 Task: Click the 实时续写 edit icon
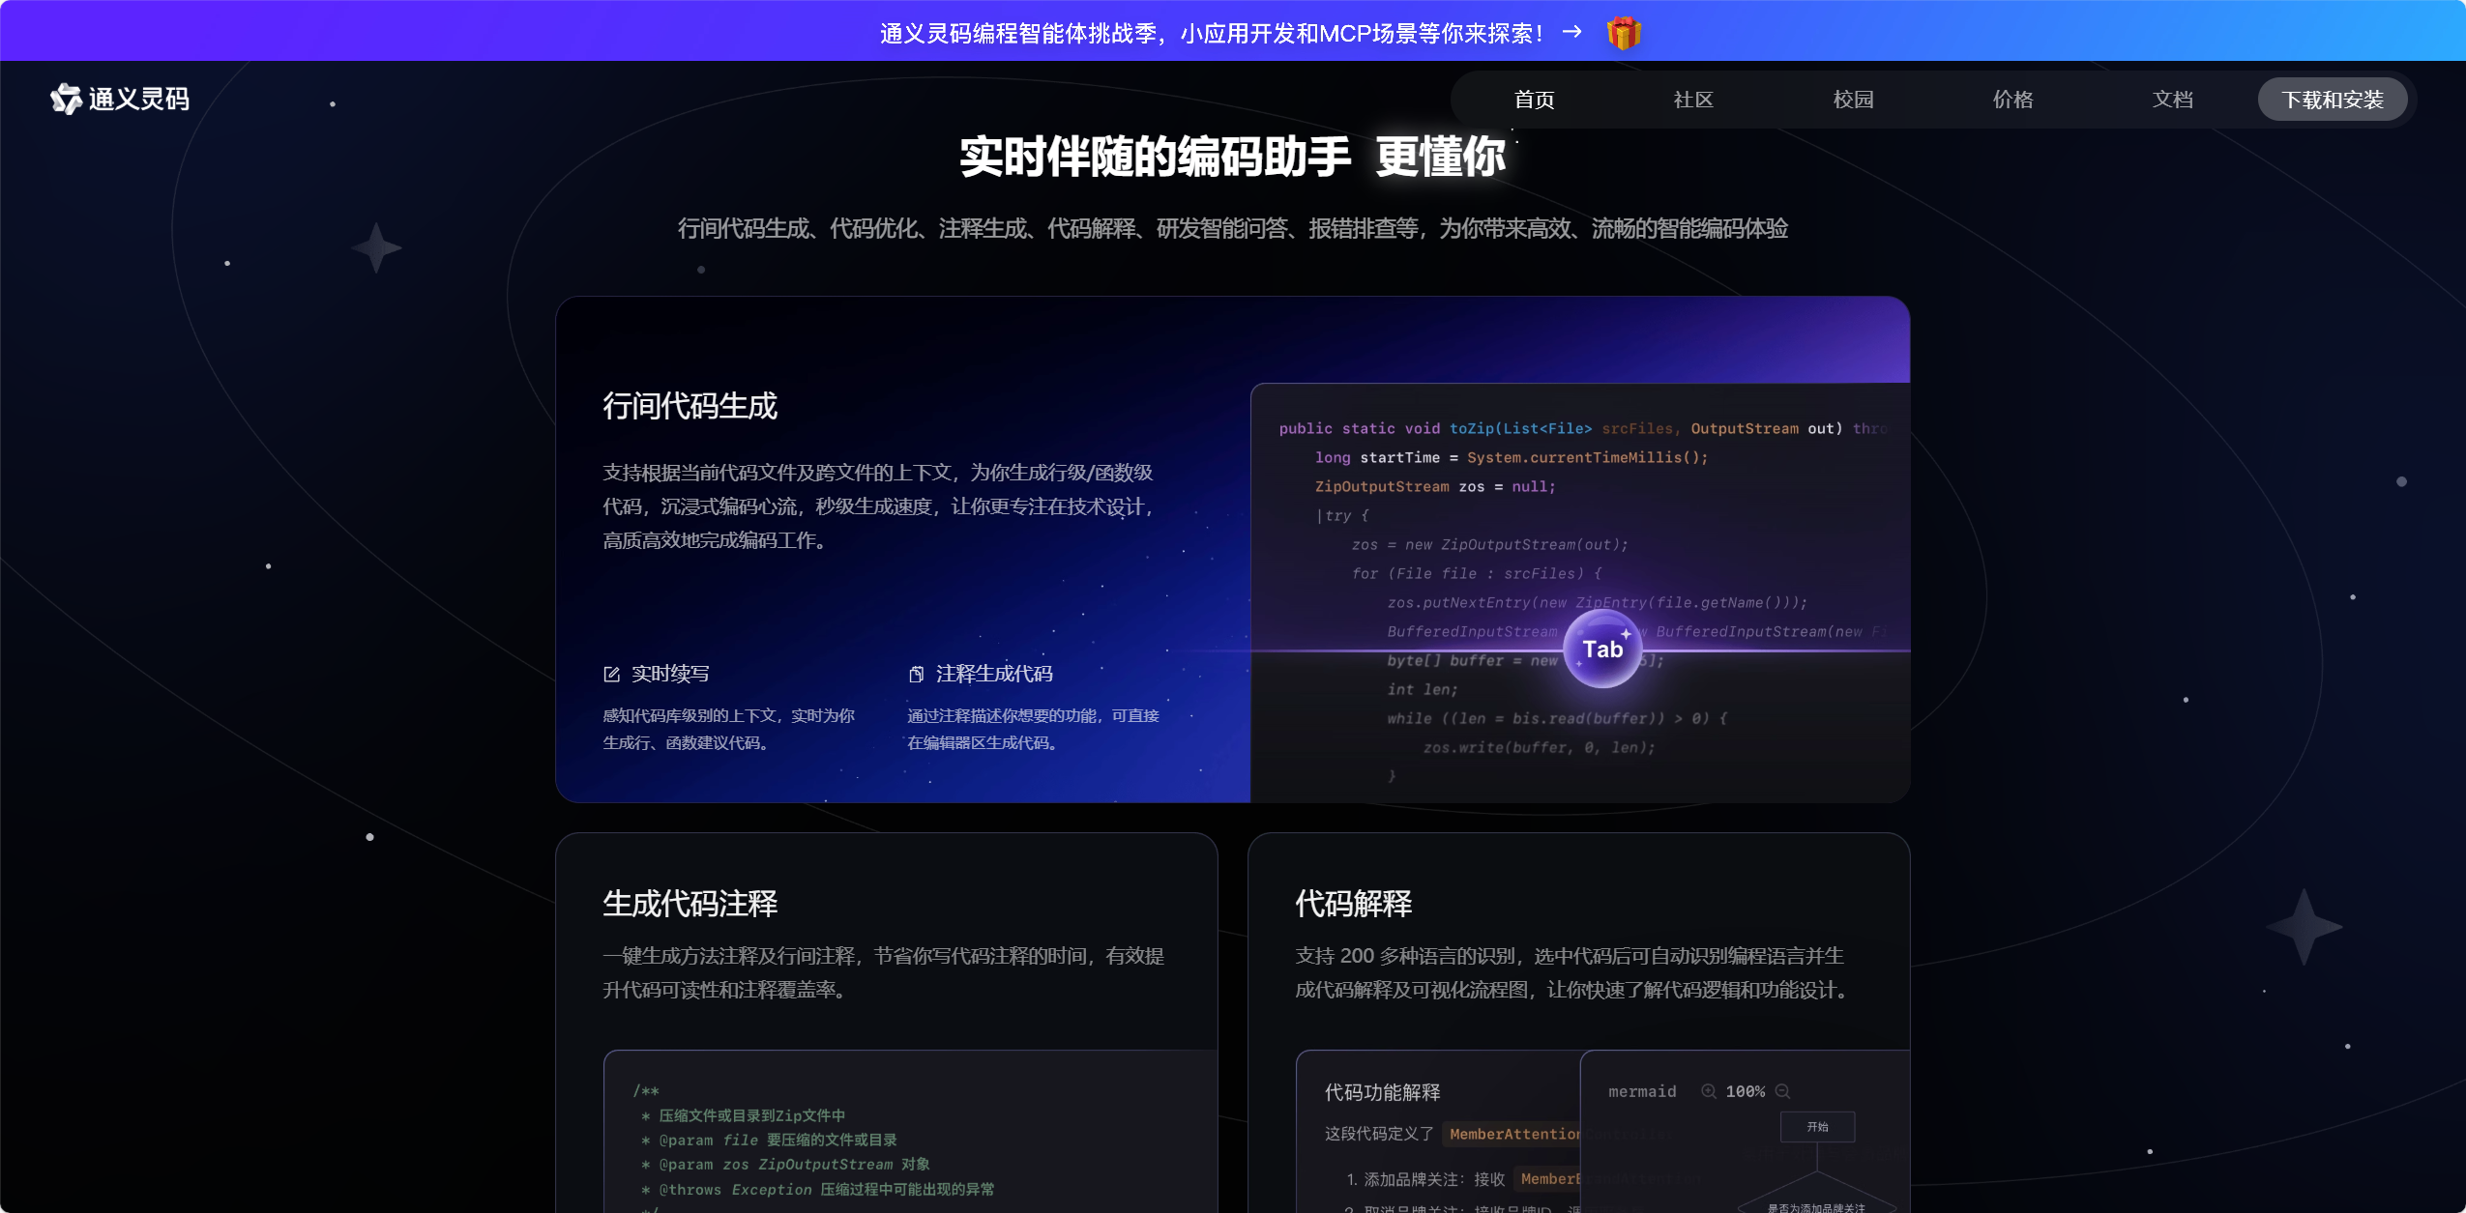tap(611, 674)
